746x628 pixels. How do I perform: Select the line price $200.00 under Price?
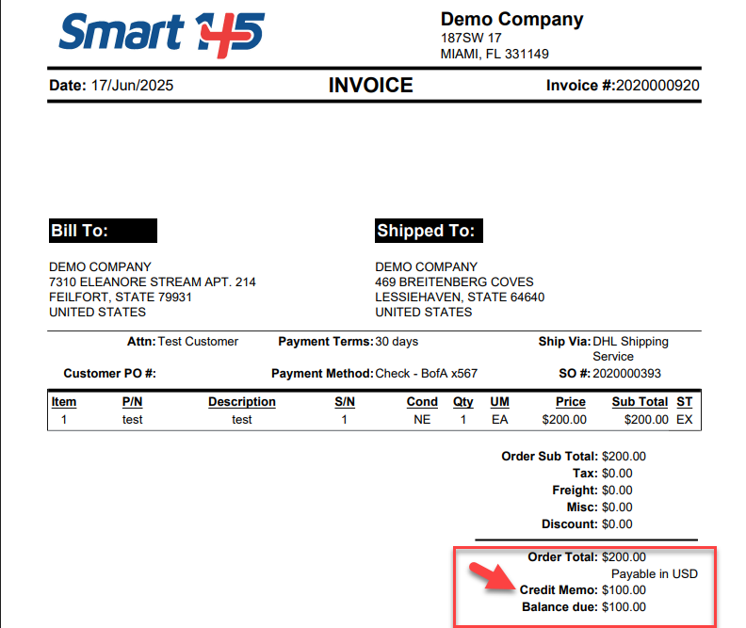(x=564, y=420)
